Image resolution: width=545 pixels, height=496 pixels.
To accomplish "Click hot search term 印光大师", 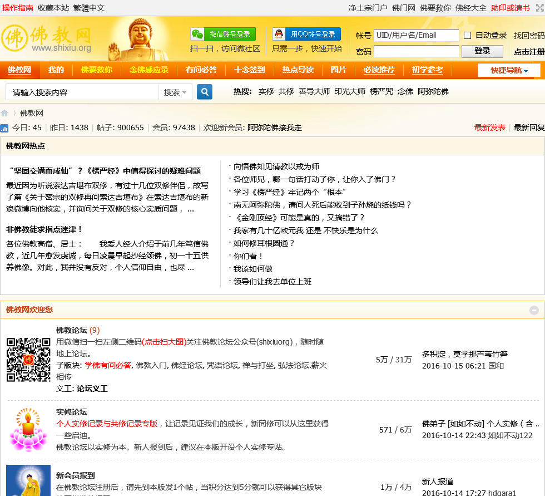I will pos(350,91).
